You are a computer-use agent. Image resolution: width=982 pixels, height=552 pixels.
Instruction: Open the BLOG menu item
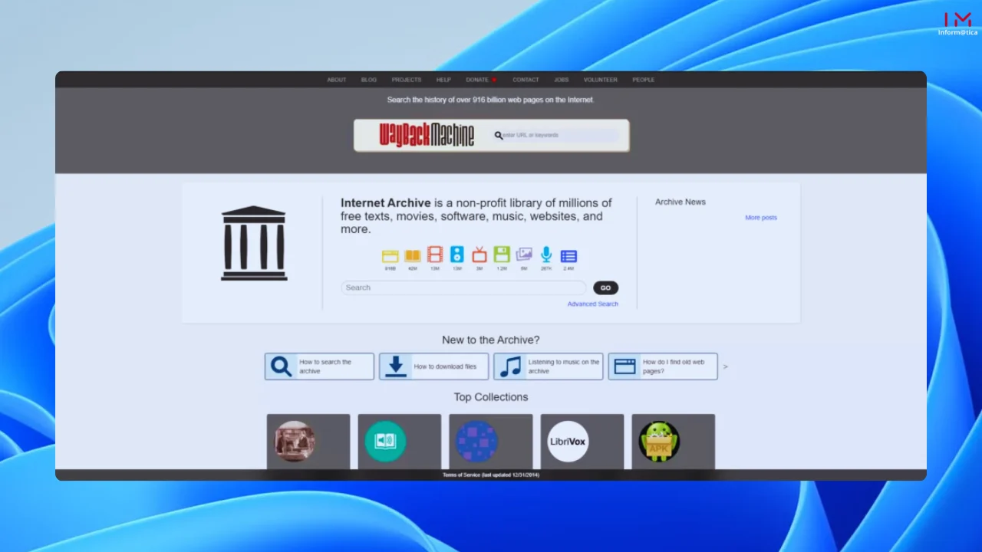(x=369, y=80)
